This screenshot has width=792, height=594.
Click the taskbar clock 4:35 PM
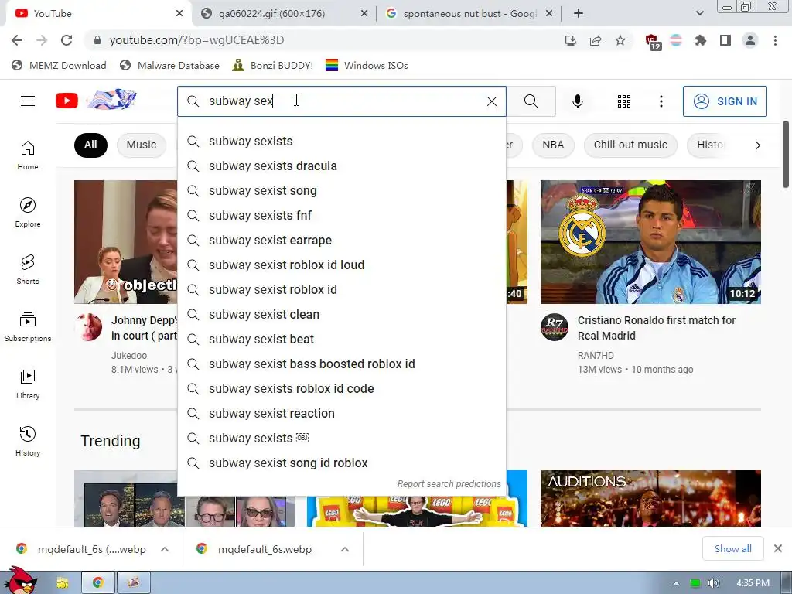pos(753,583)
